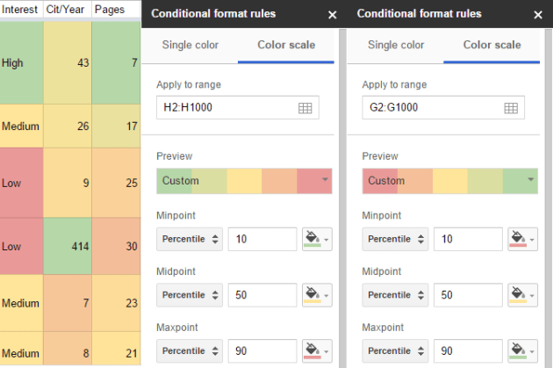Switch to Color scale tab in right panel
This screenshot has height=368, width=553.
[x=492, y=46]
